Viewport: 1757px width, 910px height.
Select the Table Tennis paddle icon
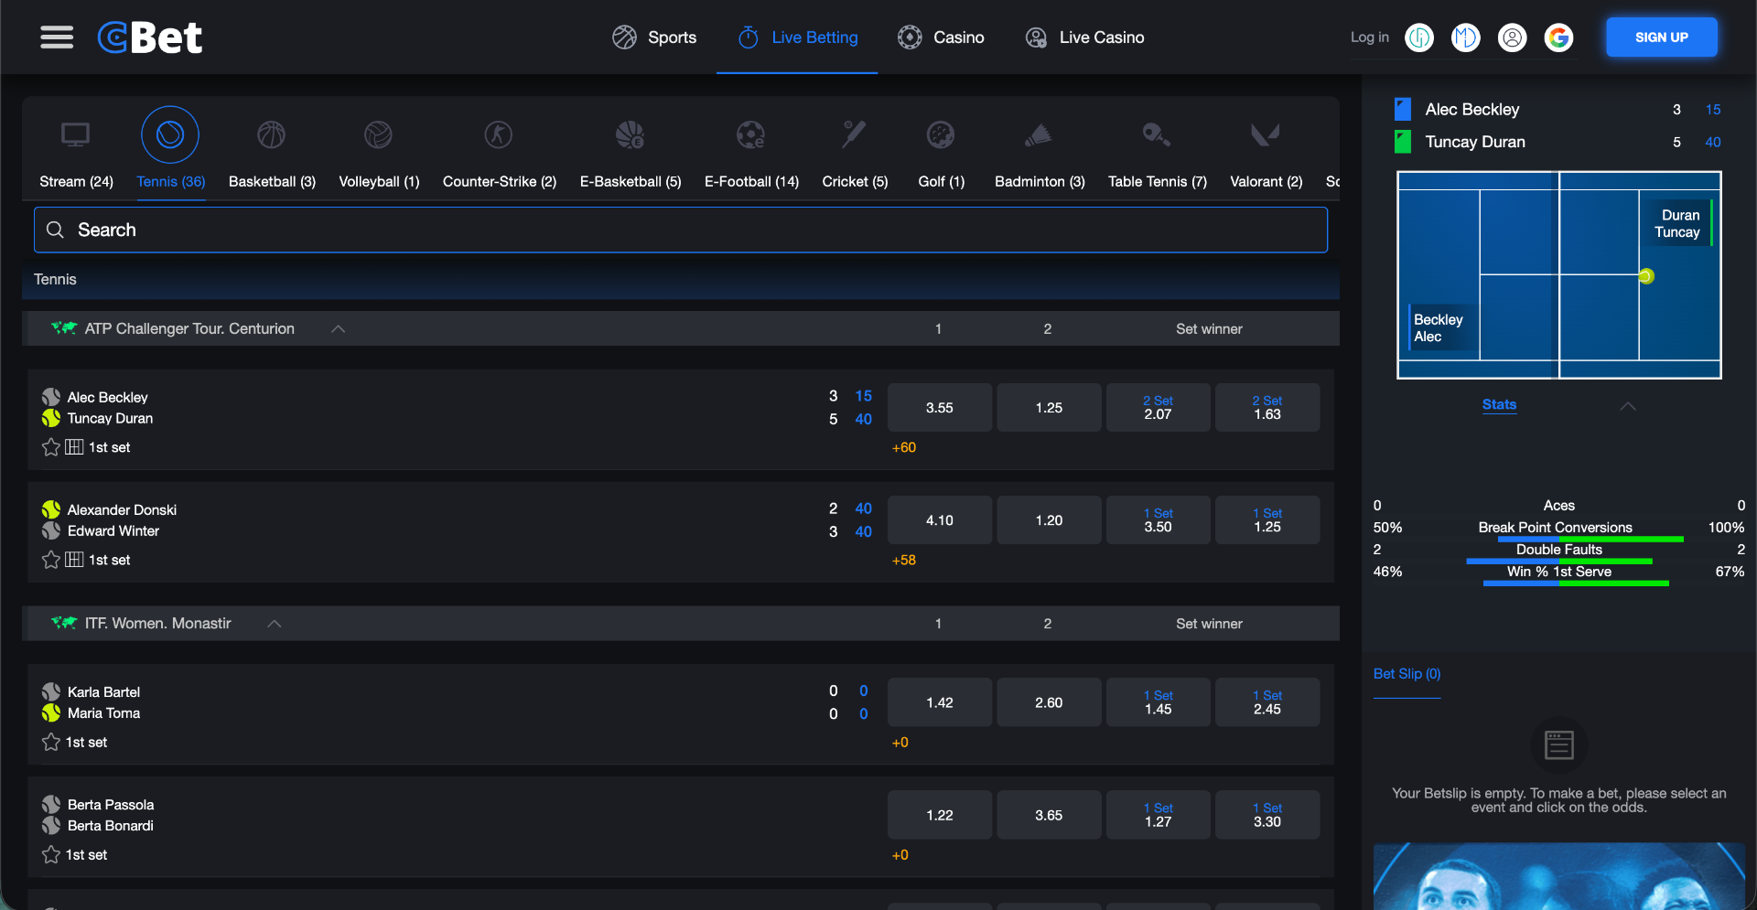(1156, 134)
